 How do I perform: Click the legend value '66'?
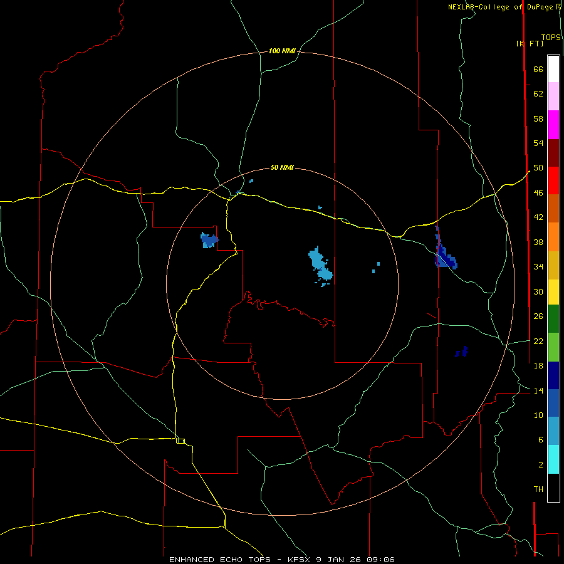(538, 69)
